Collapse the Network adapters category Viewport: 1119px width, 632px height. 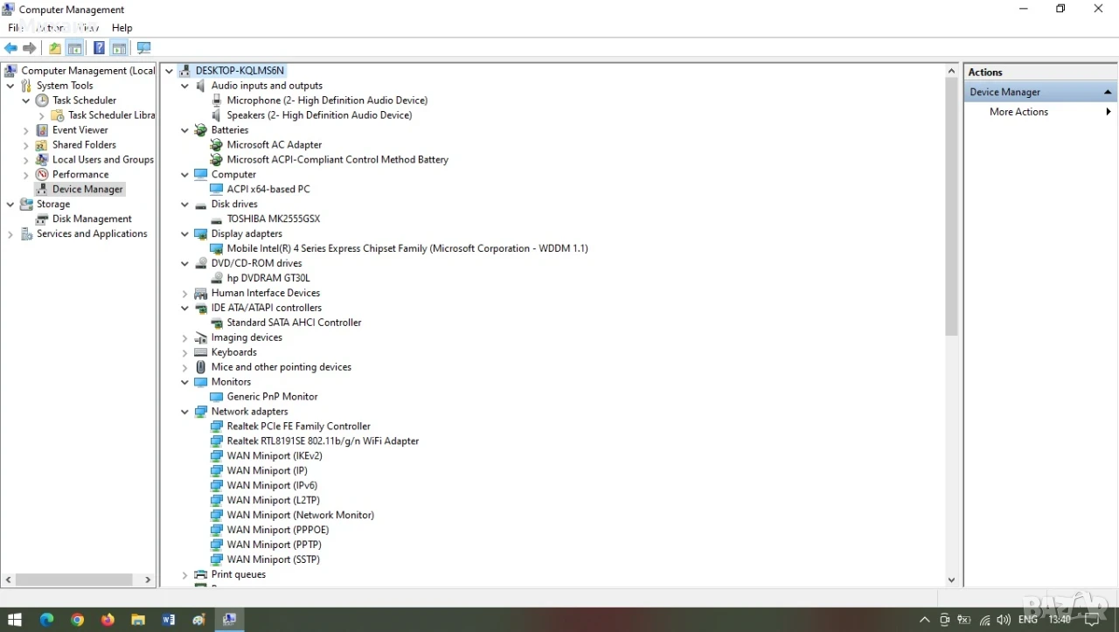coord(184,412)
